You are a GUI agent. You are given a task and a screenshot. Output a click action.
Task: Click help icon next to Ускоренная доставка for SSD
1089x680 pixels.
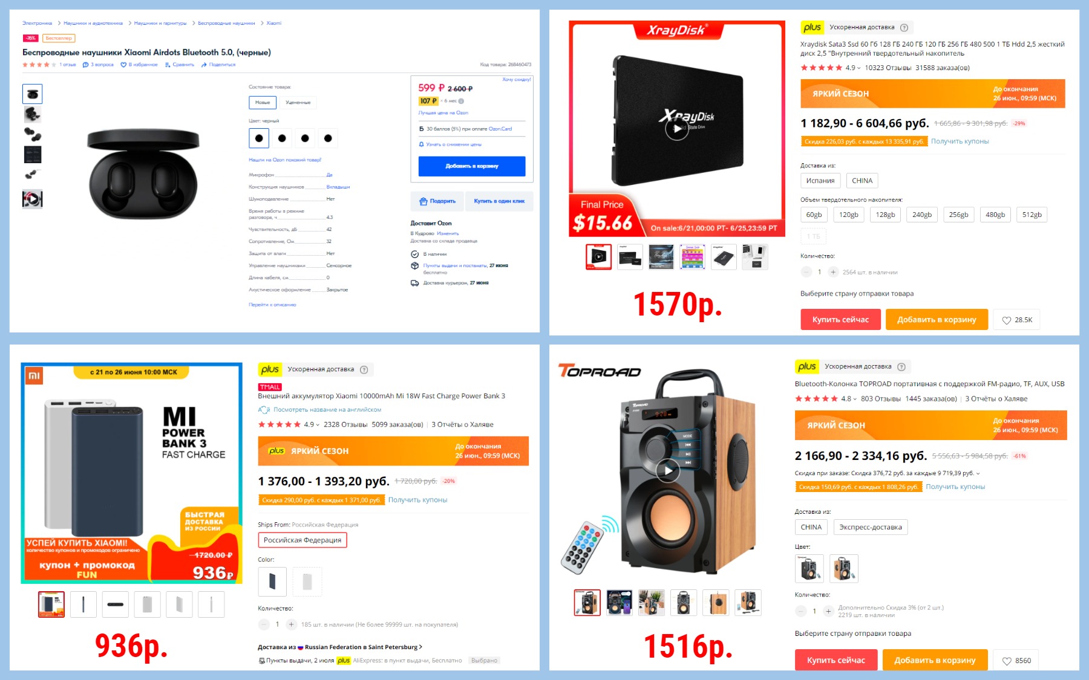[x=904, y=27]
